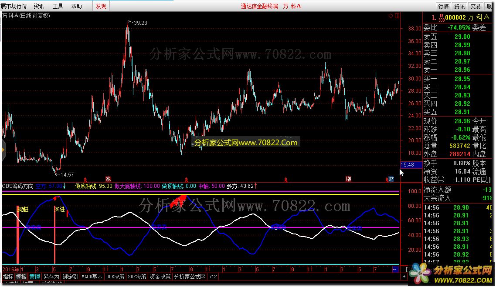Open the 工具 menu

click(x=58, y=6)
